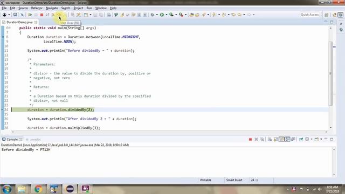This screenshot has width=345, height=194.
Task: Click the Open Perspective icon
Action: [327, 15]
